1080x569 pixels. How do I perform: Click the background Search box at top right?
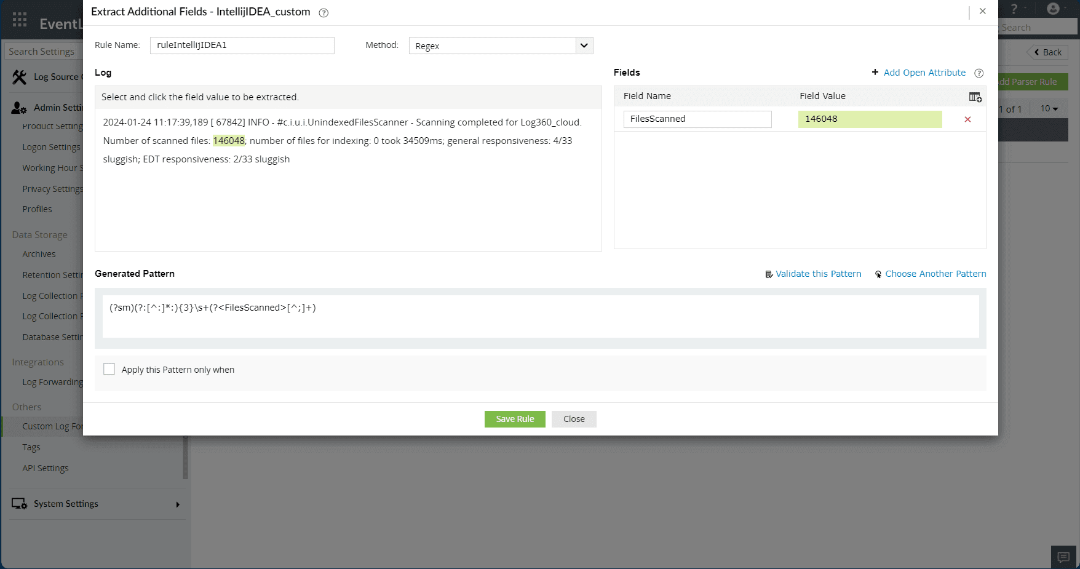1038,27
